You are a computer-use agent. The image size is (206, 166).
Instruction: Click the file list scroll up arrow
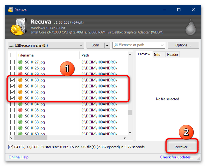pos(130,54)
